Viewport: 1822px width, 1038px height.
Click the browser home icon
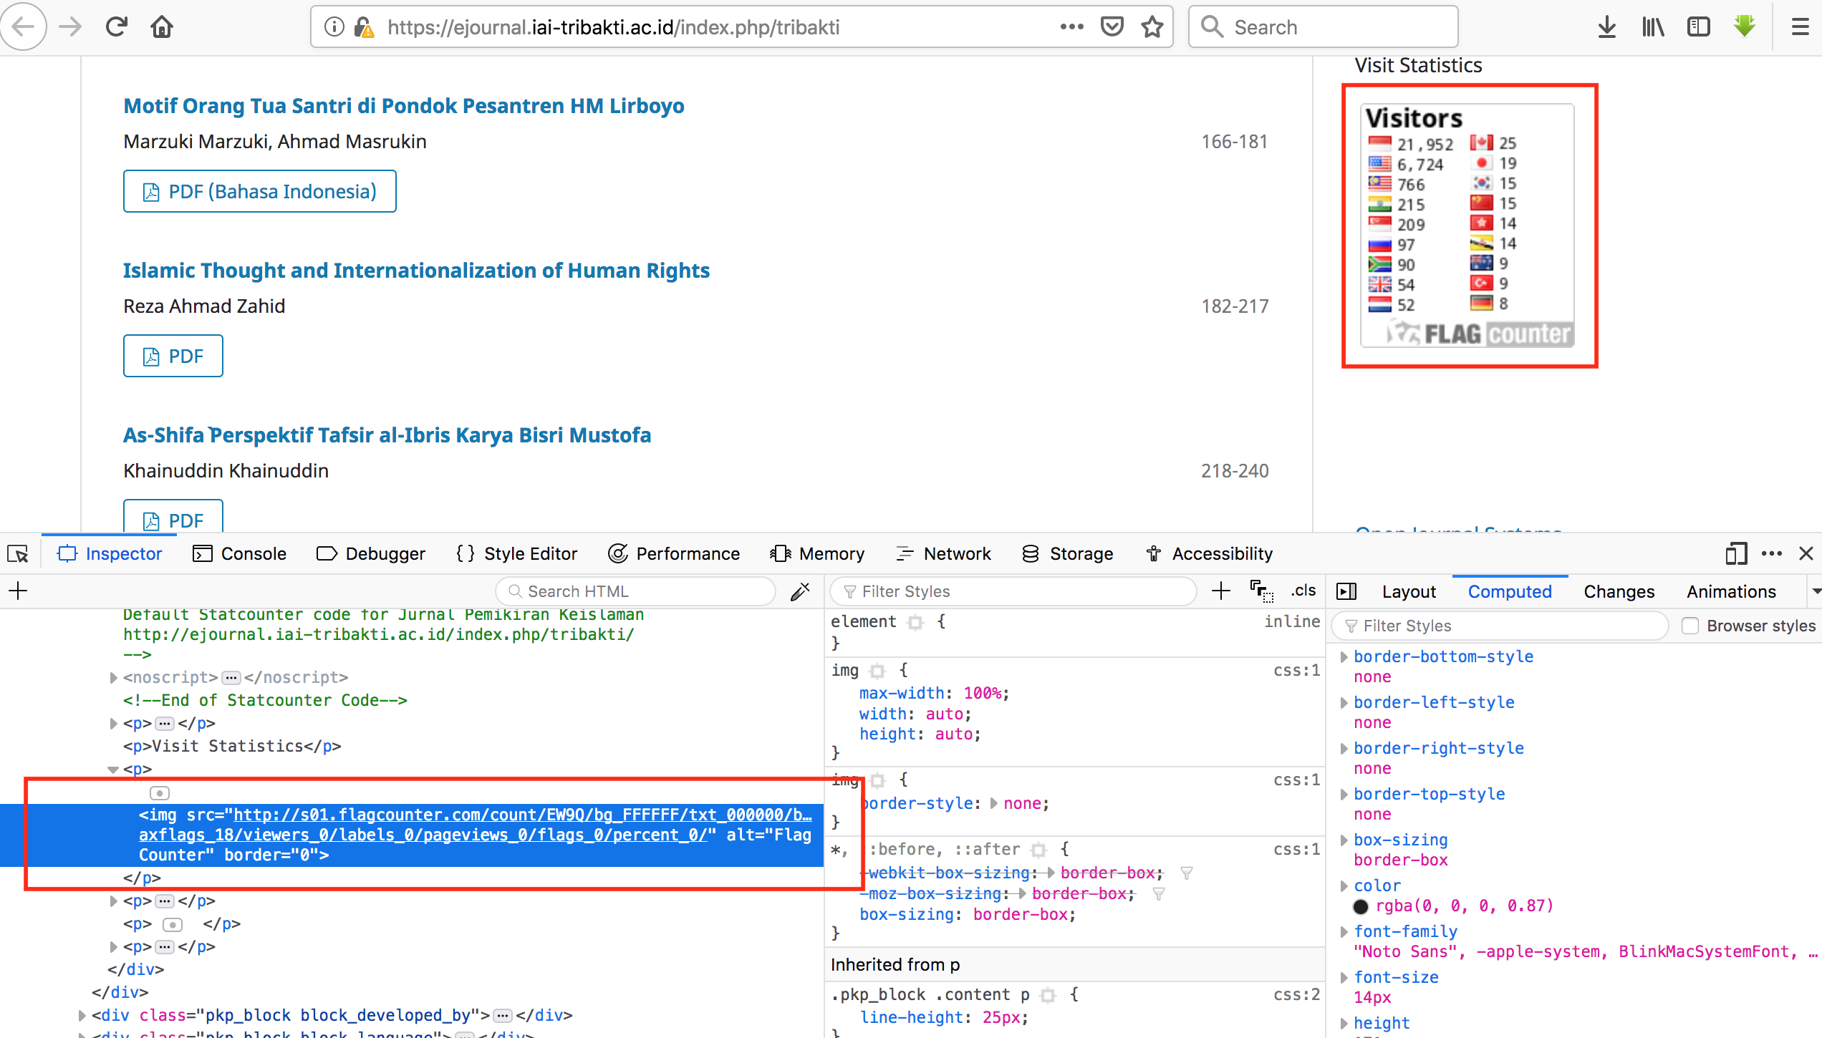pos(162,27)
